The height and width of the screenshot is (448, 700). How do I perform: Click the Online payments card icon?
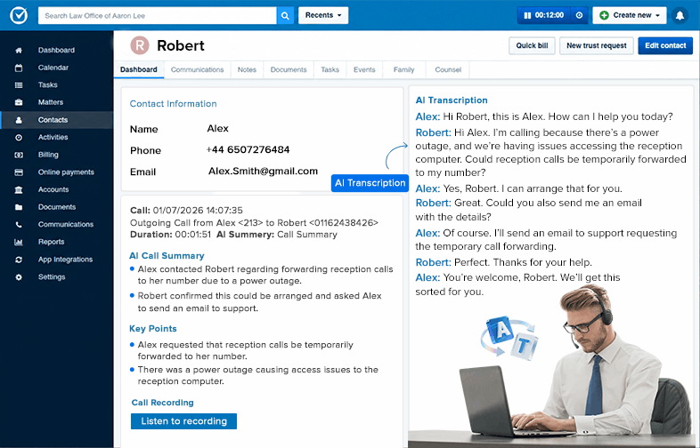(19, 172)
